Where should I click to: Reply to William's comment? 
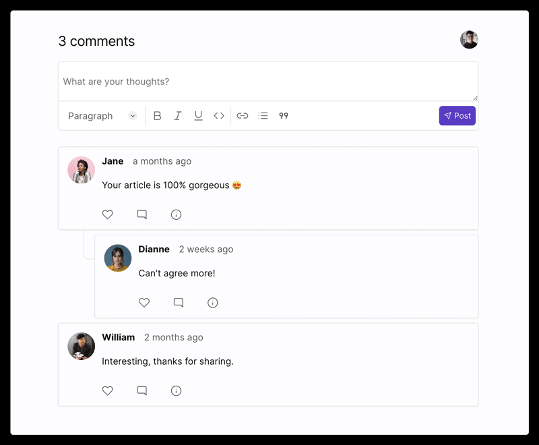pos(142,390)
